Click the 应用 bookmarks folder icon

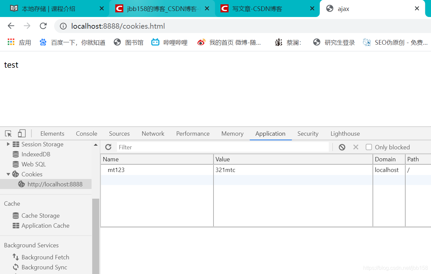click(x=11, y=42)
